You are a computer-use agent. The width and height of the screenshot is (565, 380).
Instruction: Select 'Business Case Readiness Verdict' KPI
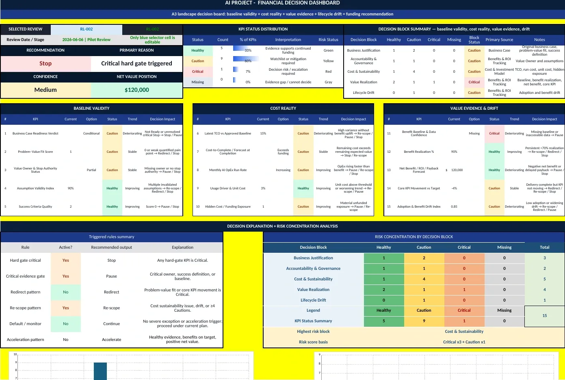point(35,133)
